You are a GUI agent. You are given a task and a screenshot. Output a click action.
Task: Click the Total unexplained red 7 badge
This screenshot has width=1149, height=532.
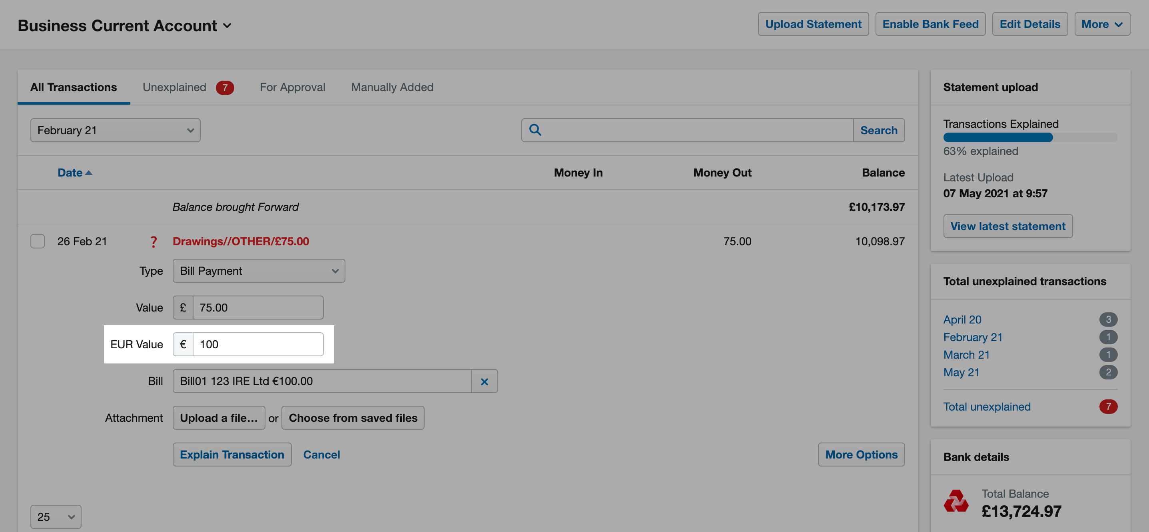1108,407
